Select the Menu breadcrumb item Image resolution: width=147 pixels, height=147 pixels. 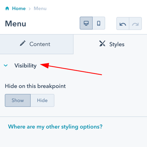coord(40,8)
